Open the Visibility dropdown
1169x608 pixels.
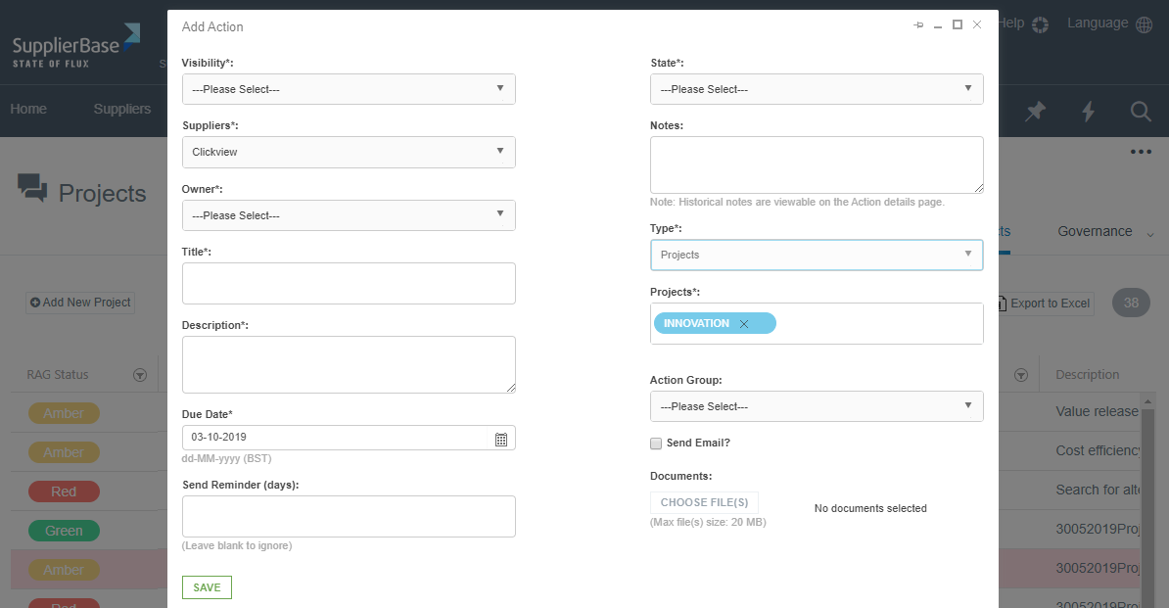pos(349,89)
